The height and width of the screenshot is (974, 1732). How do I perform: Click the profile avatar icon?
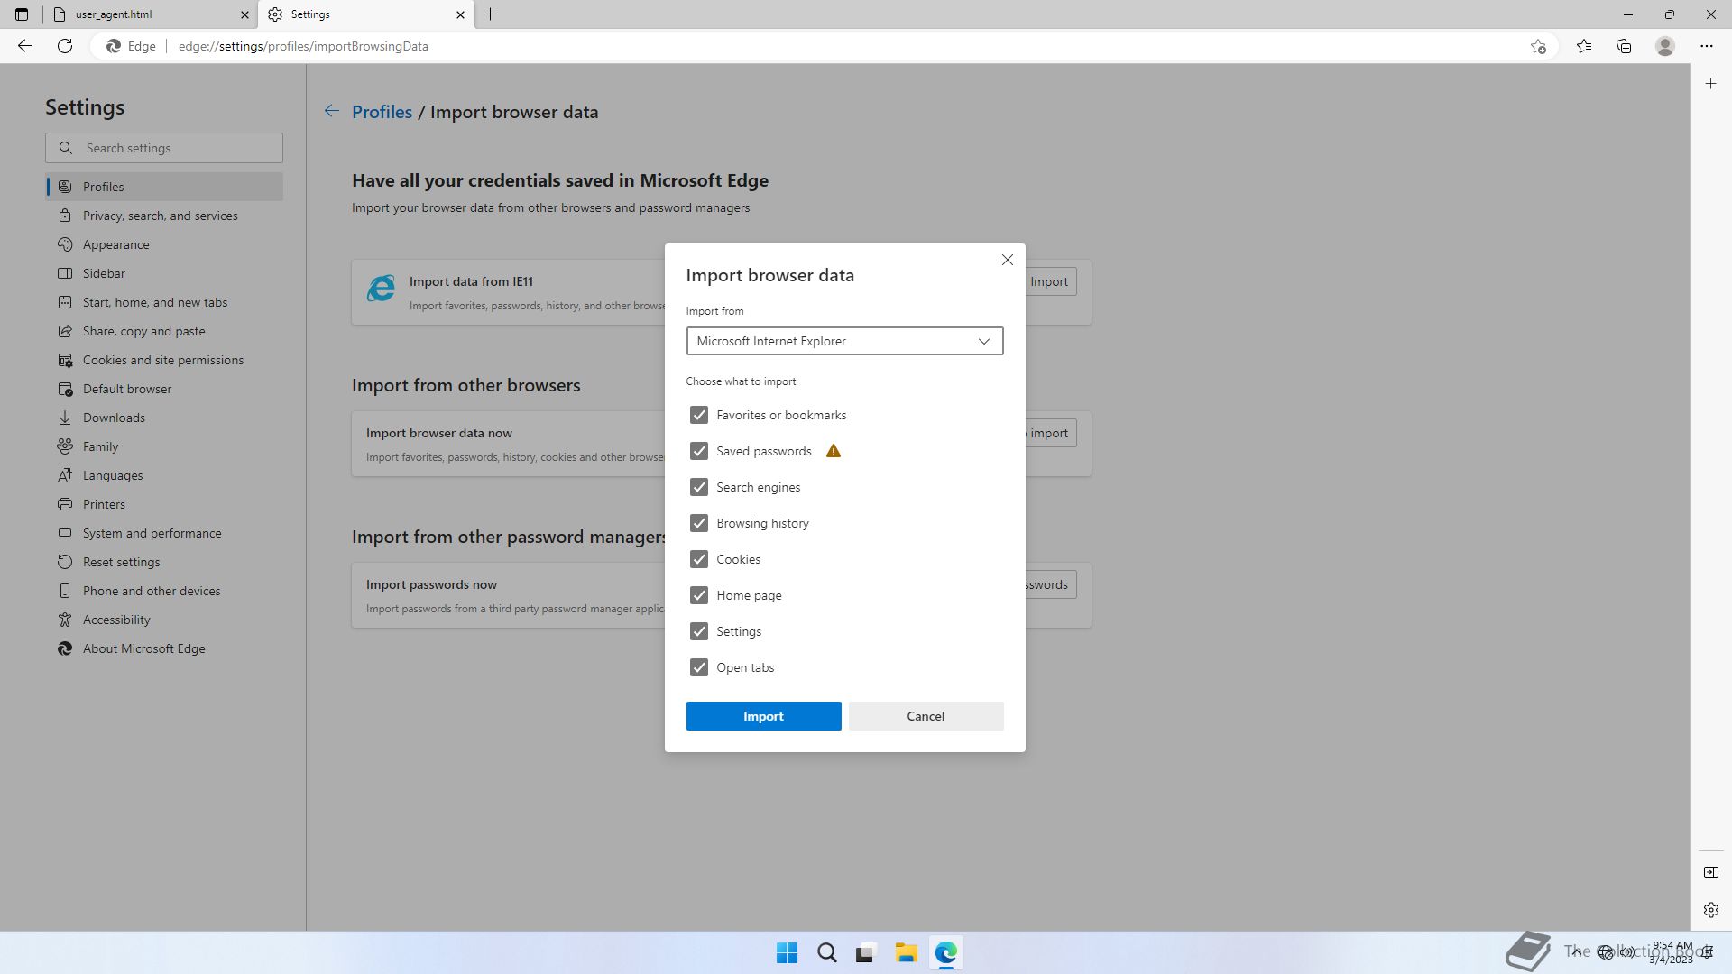click(x=1665, y=46)
